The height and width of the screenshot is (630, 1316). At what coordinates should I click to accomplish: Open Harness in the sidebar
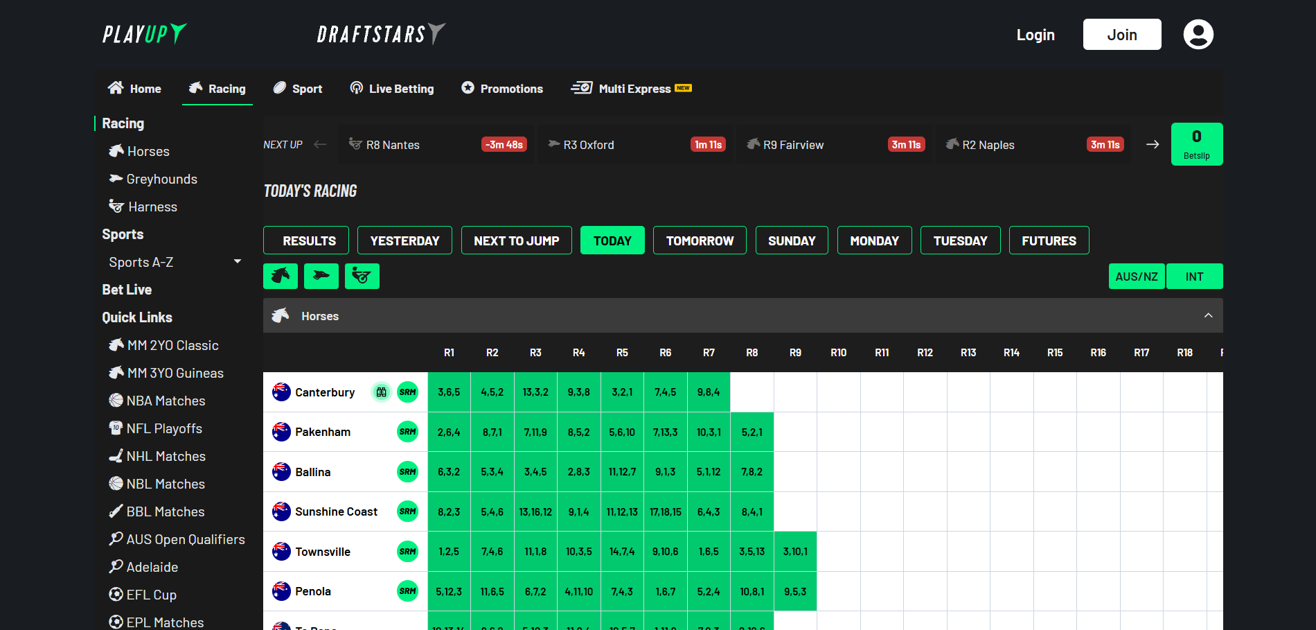143,207
